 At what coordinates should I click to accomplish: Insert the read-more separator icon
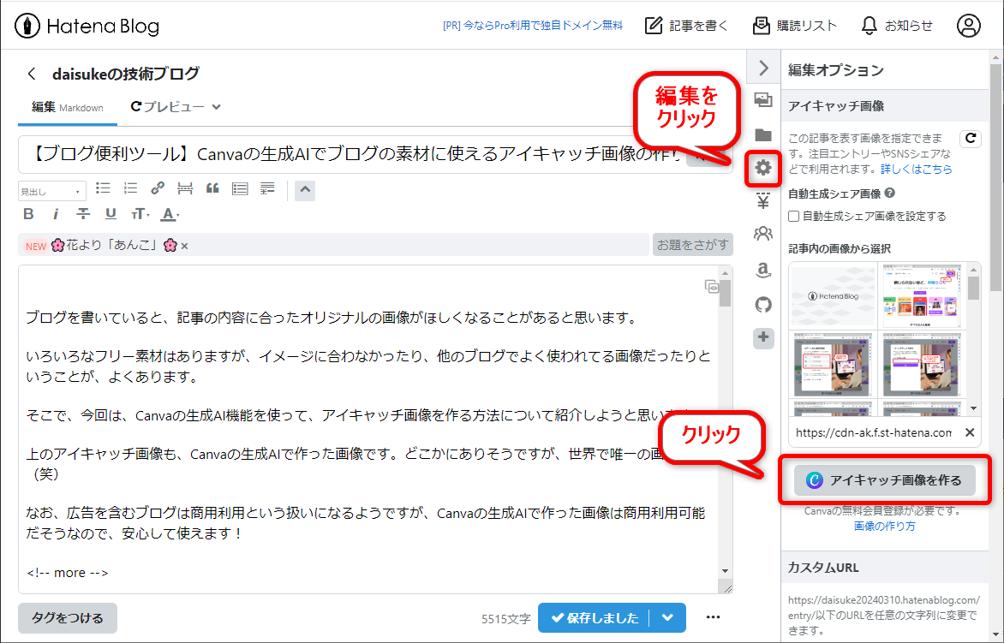pyautogui.click(x=185, y=188)
